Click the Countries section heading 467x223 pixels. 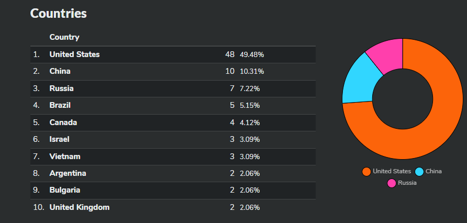coord(59,14)
